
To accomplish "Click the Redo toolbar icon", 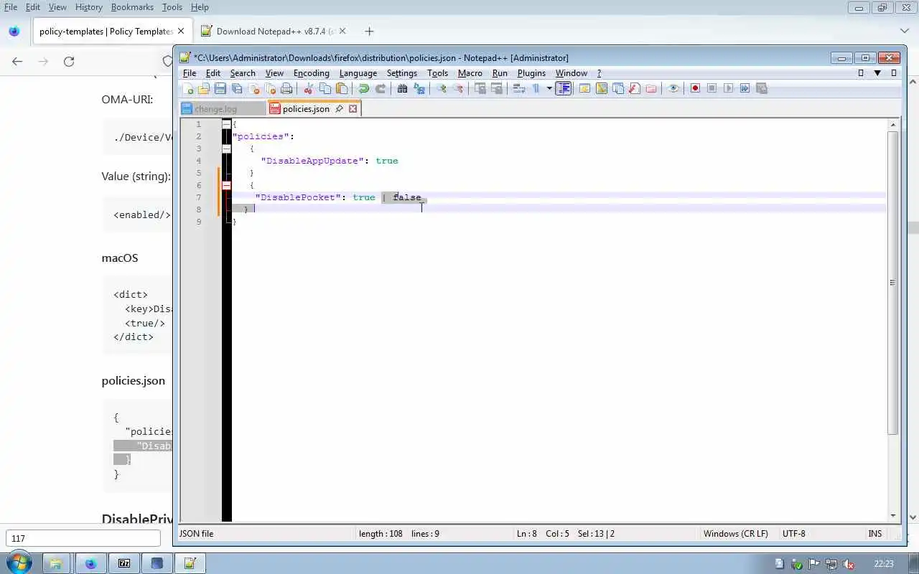I will pos(381,88).
